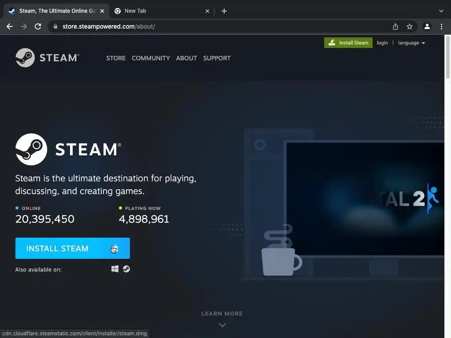Image resolution: width=451 pixels, height=338 pixels.
Task: Open the Chrome three-dot menu
Action: [441, 26]
